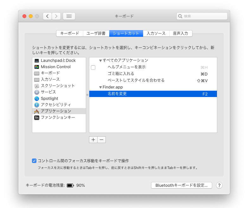Image resolution: width=247 pixels, height=208 pixels.
Task: Switch to the キーボード tab
Action: (x=70, y=33)
